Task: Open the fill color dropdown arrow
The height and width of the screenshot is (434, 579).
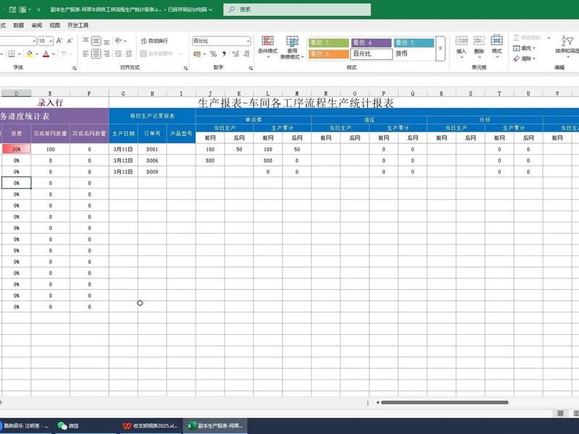Action: point(37,54)
